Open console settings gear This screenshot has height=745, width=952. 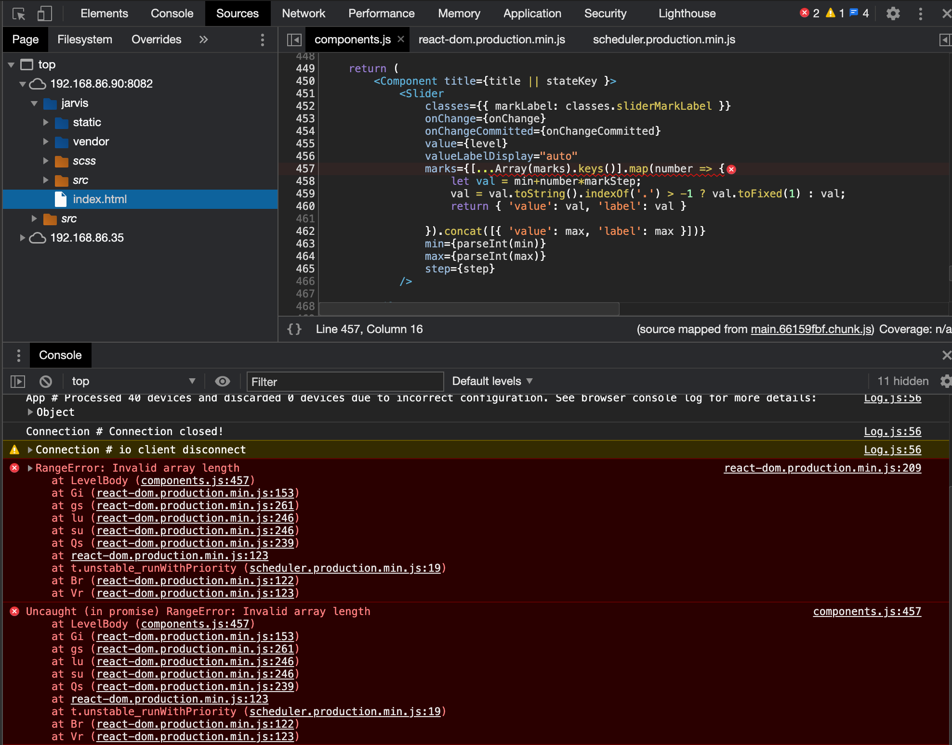[946, 381]
